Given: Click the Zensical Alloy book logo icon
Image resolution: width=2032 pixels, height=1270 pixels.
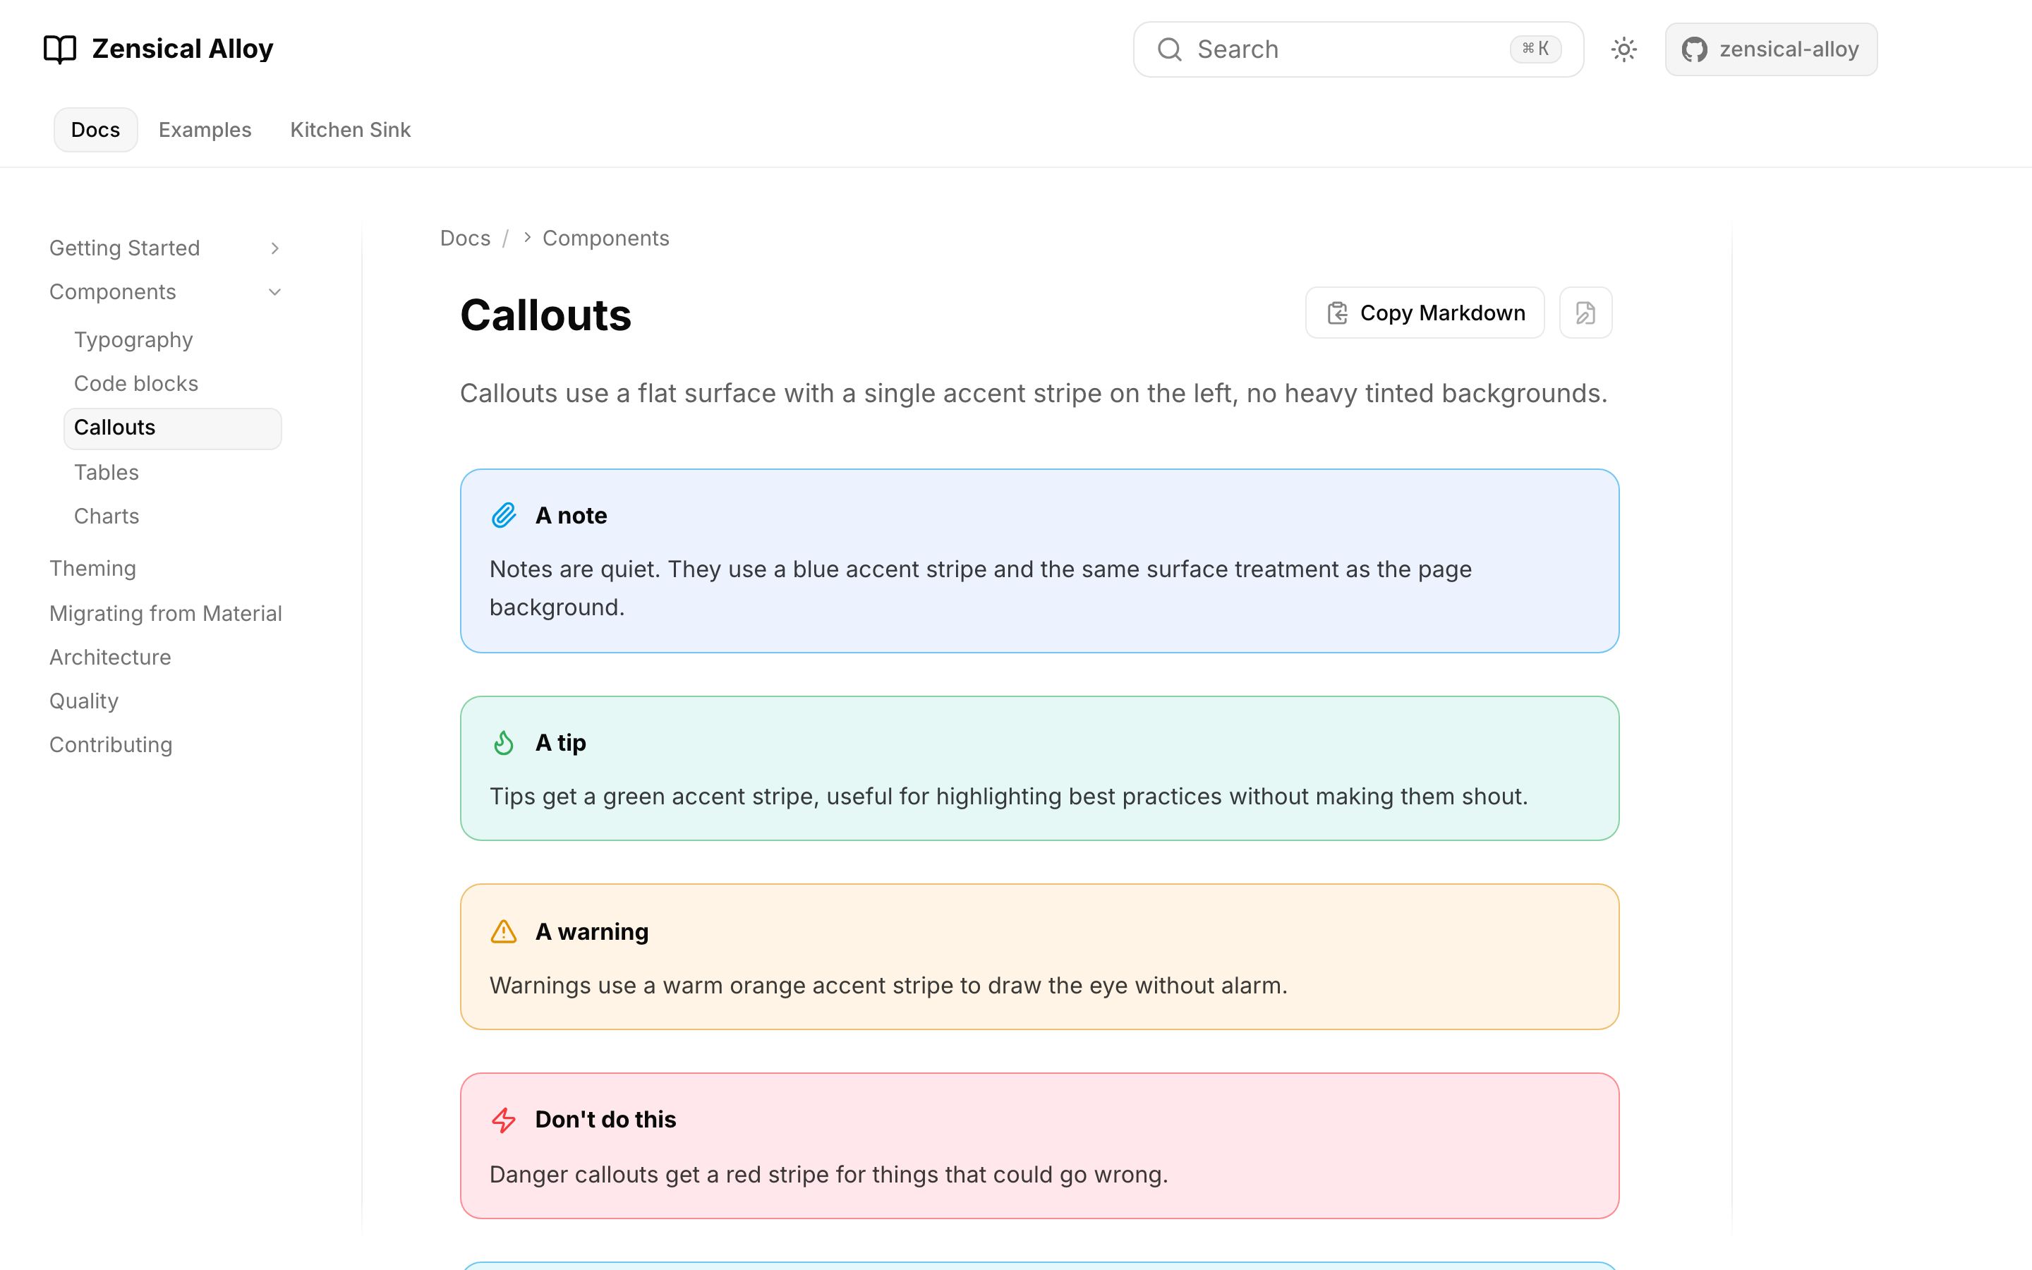Looking at the screenshot, I should pyautogui.click(x=59, y=49).
